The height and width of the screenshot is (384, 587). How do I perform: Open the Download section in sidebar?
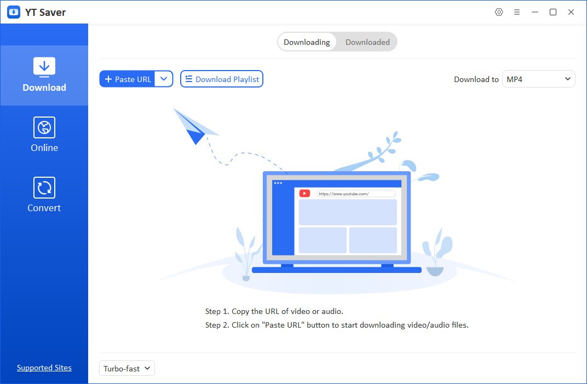coord(44,75)
